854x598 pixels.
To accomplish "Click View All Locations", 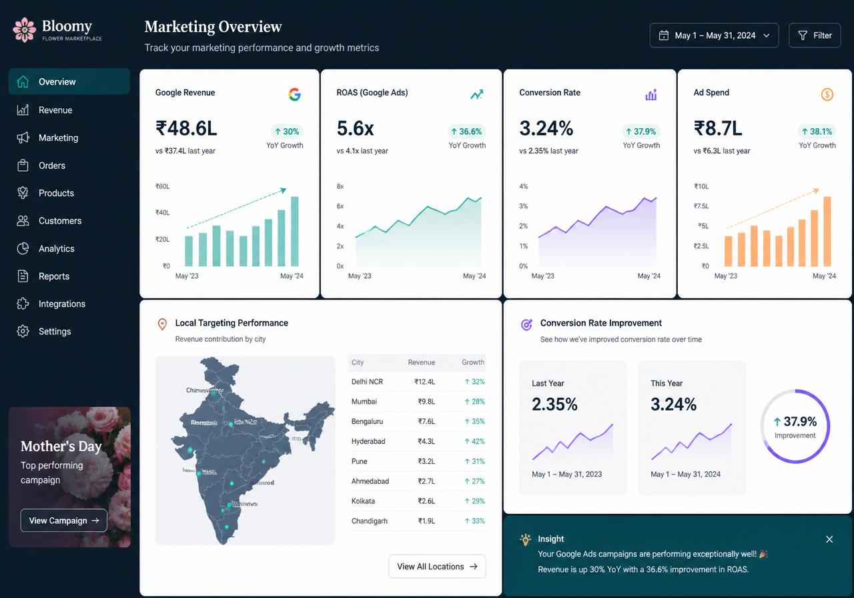I will pyautogui.click(x=437, y=566).
